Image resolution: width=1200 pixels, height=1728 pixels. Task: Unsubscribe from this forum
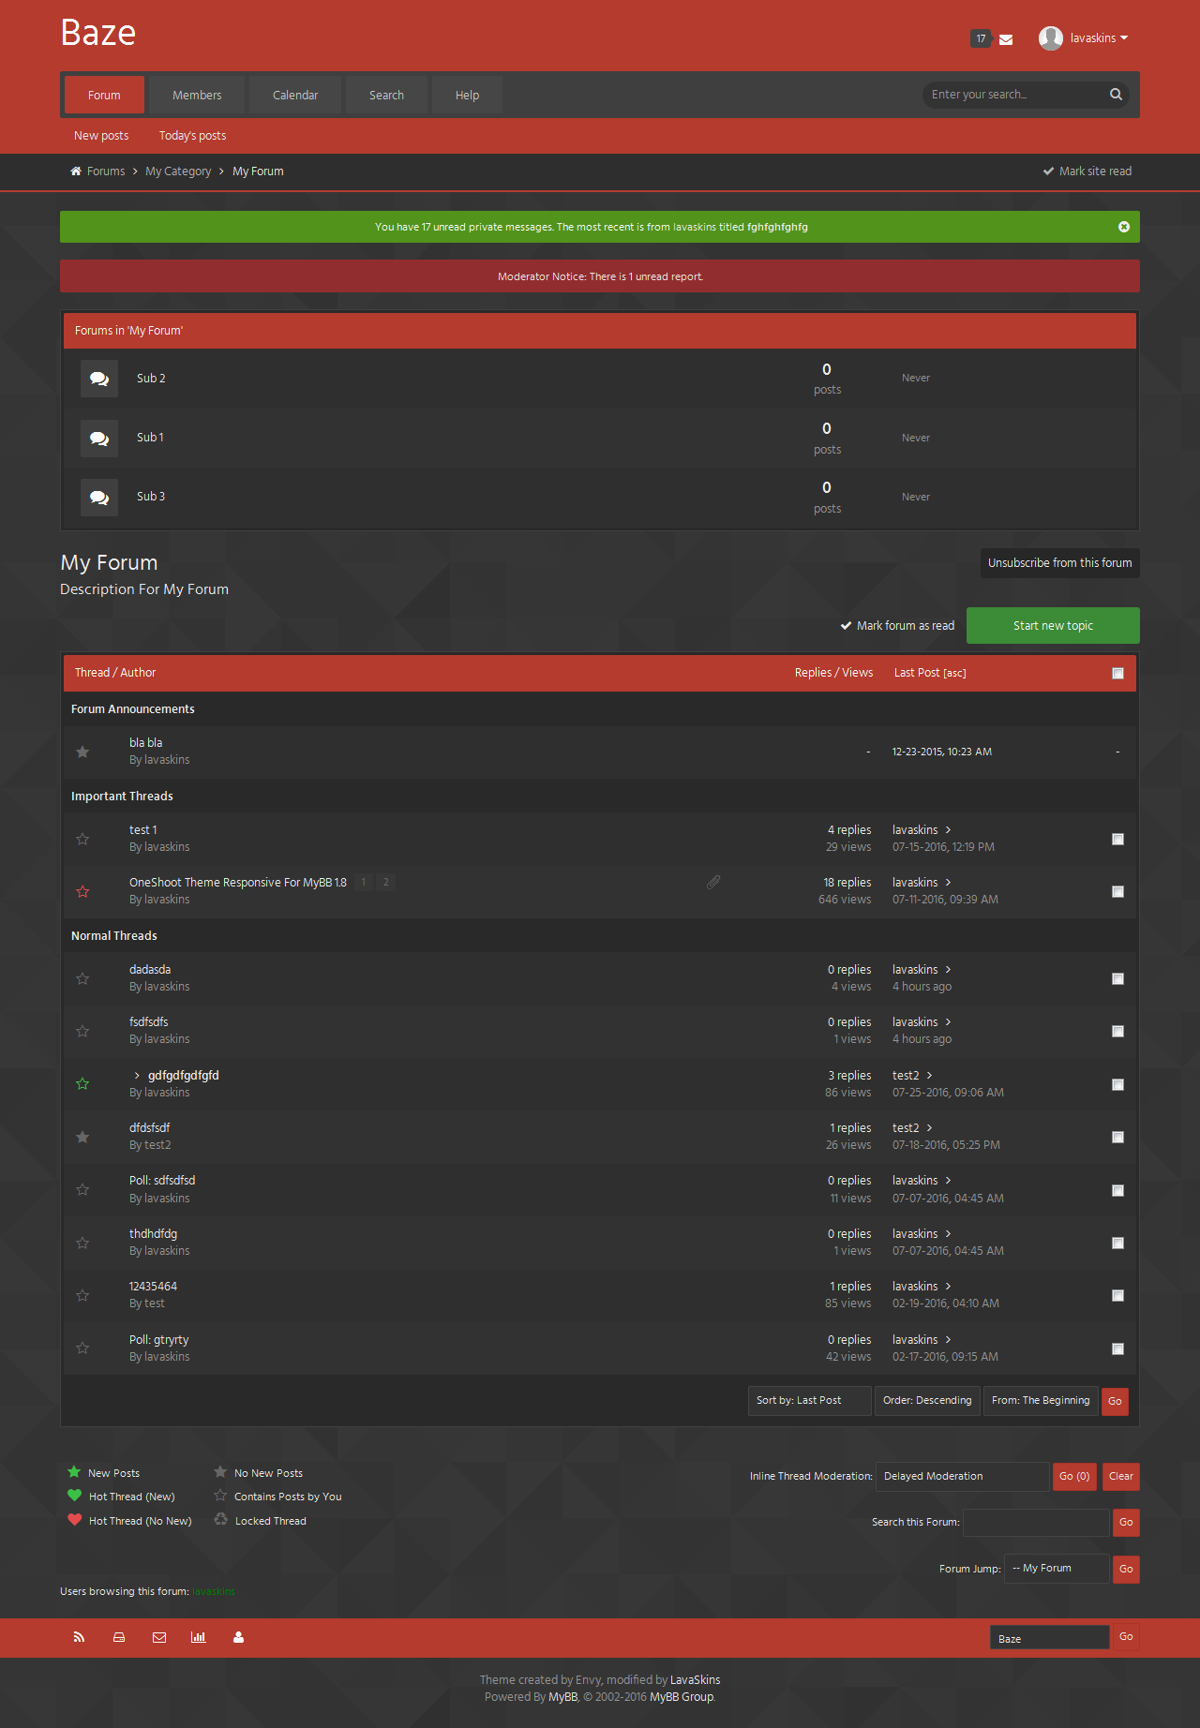click(x=1060, y=563)
